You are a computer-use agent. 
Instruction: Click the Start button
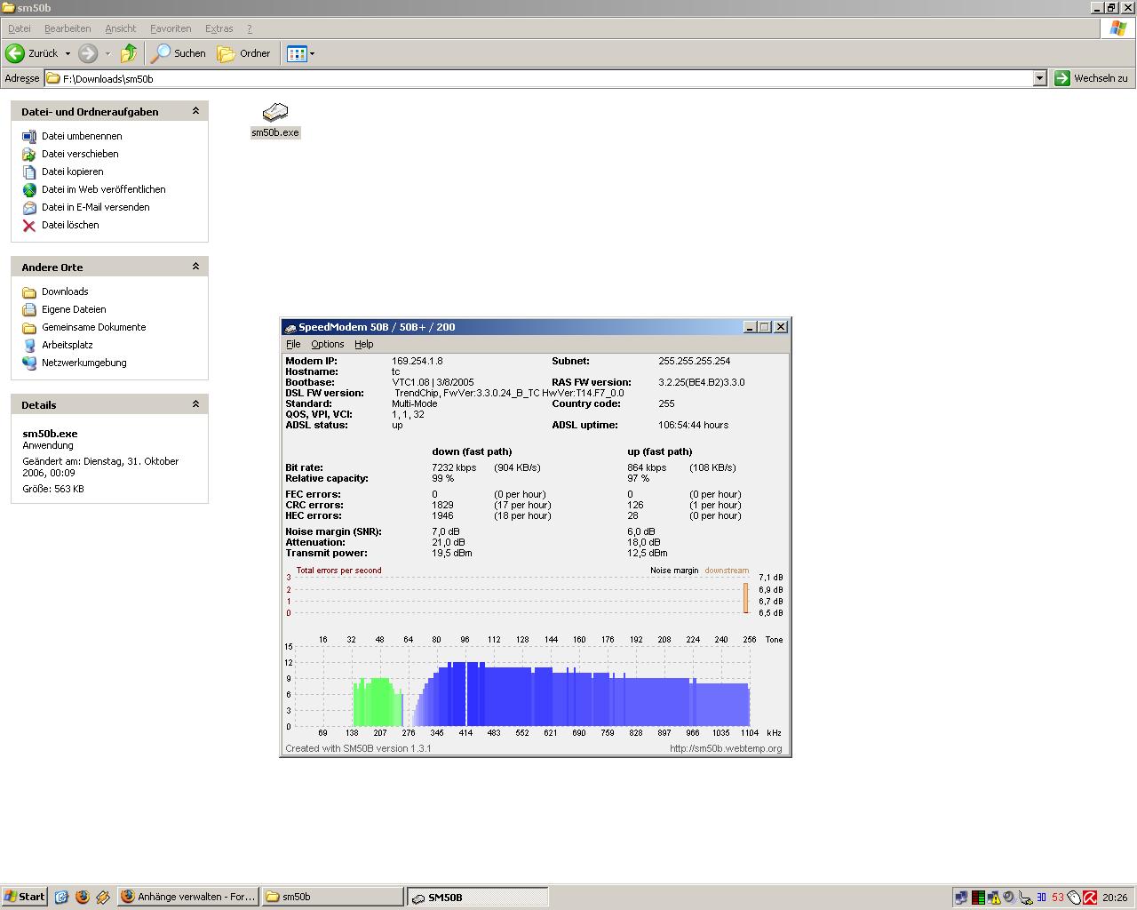[25, 897]
